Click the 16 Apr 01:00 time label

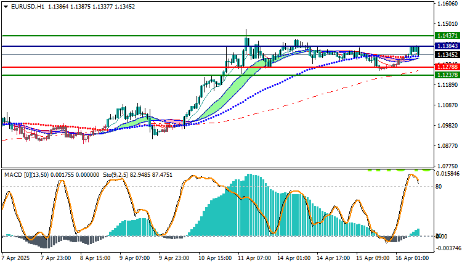413,258
